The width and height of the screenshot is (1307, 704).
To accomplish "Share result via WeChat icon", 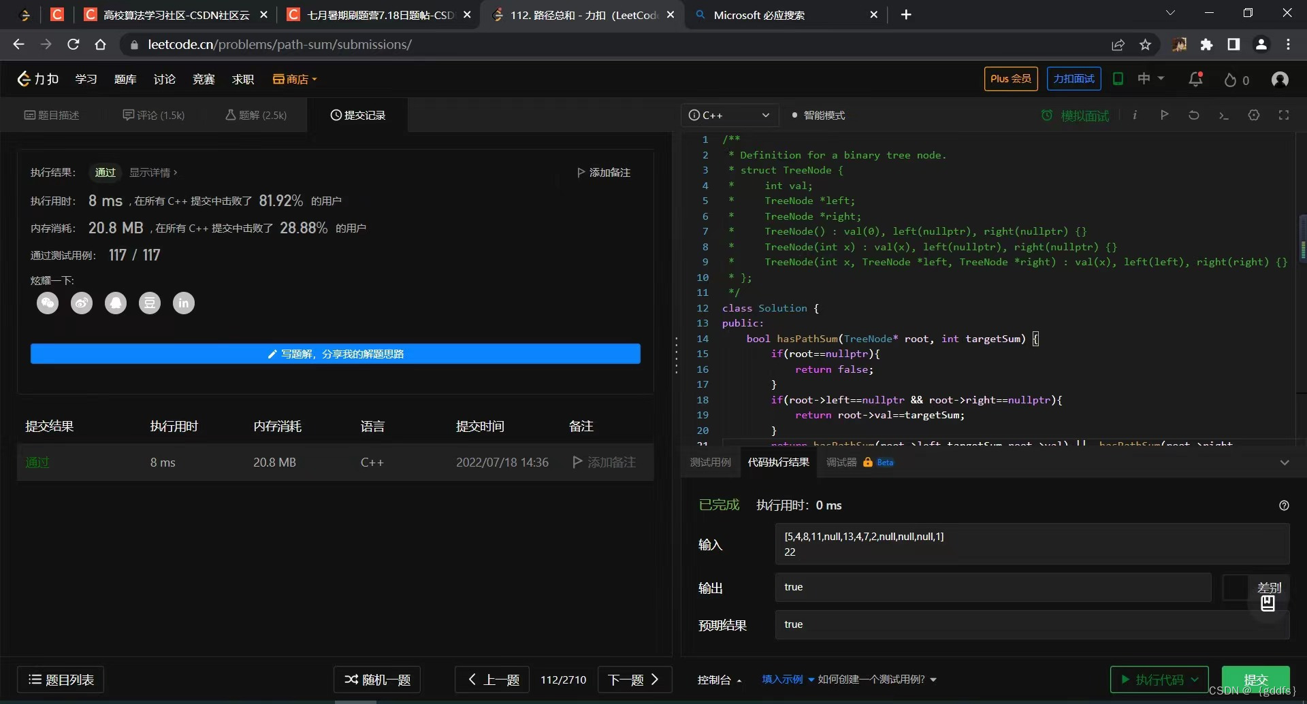I will coord(48,303).
